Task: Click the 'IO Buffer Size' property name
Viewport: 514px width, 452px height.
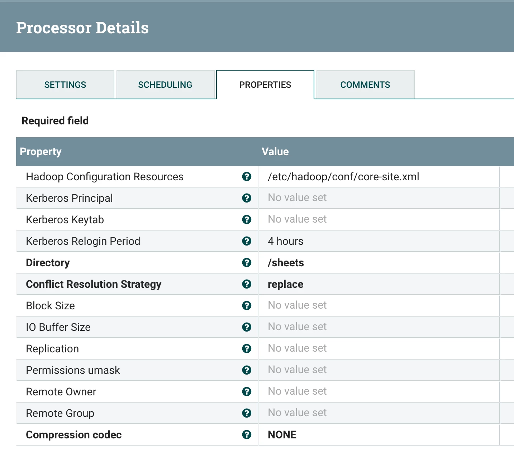Action: pos(58,327)
